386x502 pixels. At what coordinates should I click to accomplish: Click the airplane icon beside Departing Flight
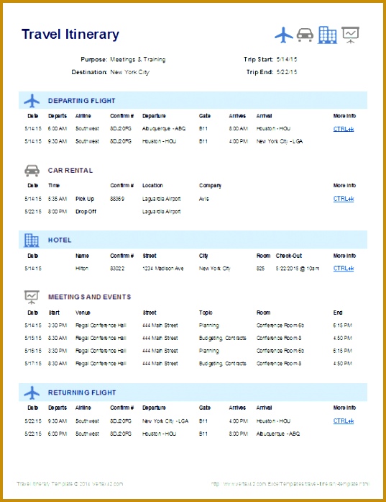(32, 101)
